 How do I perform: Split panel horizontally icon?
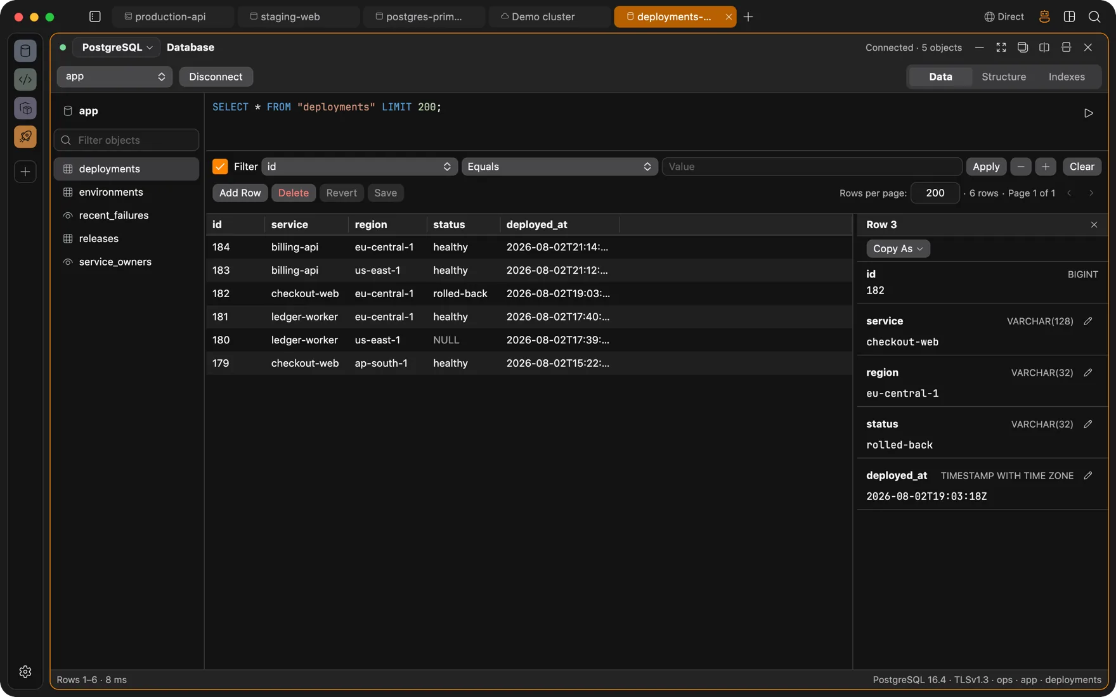pos(1067,48)
